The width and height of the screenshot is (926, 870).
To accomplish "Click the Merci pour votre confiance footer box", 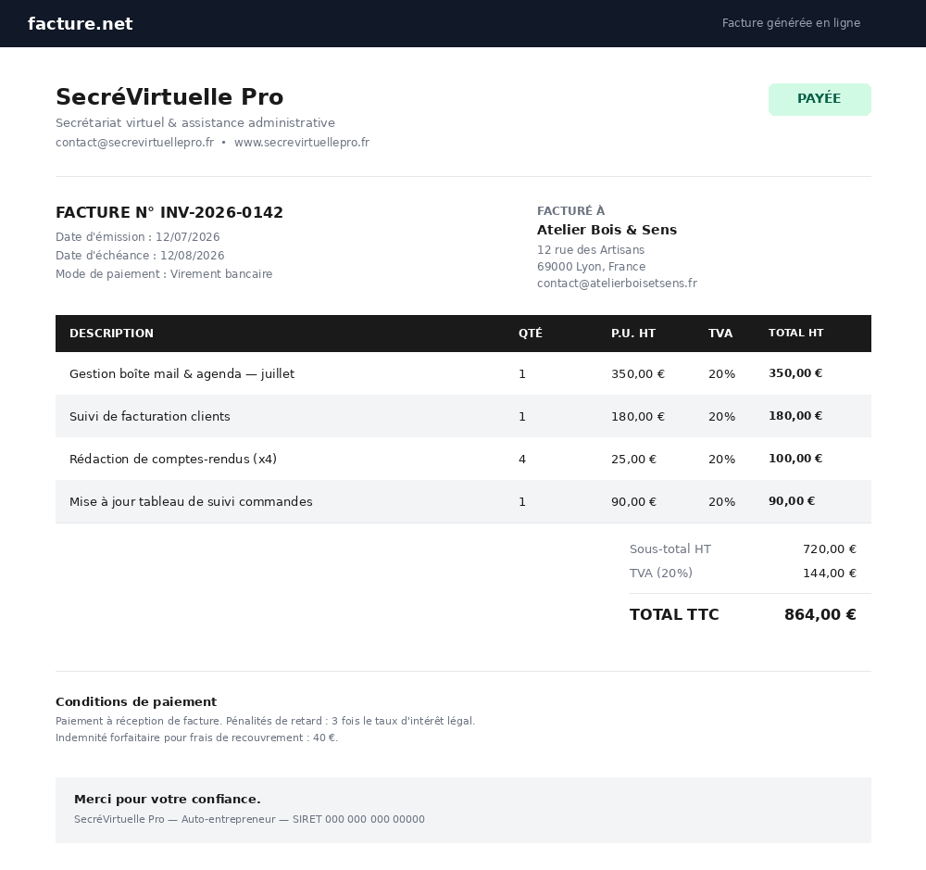I will point(463,811).
